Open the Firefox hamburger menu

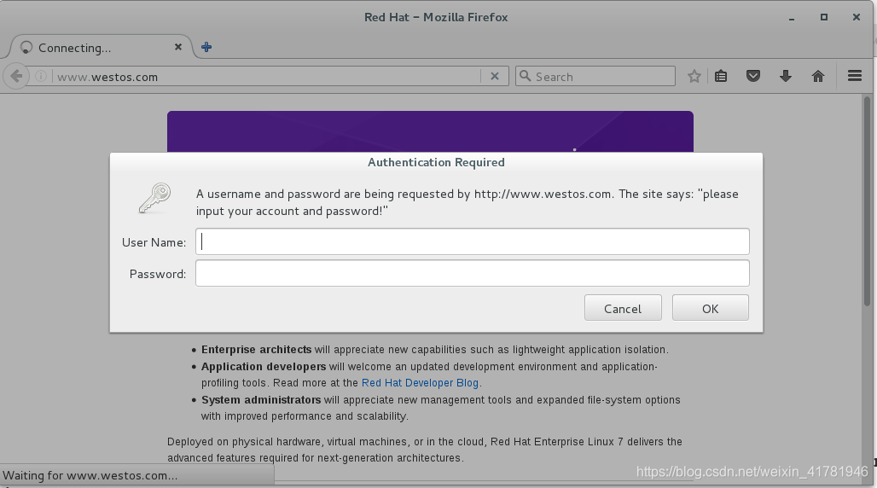click(x=855, y=76)
